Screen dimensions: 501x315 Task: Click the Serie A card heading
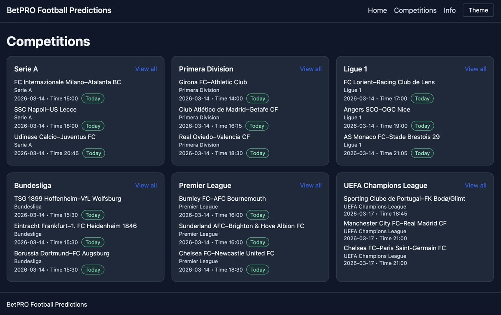pos(26,69)
